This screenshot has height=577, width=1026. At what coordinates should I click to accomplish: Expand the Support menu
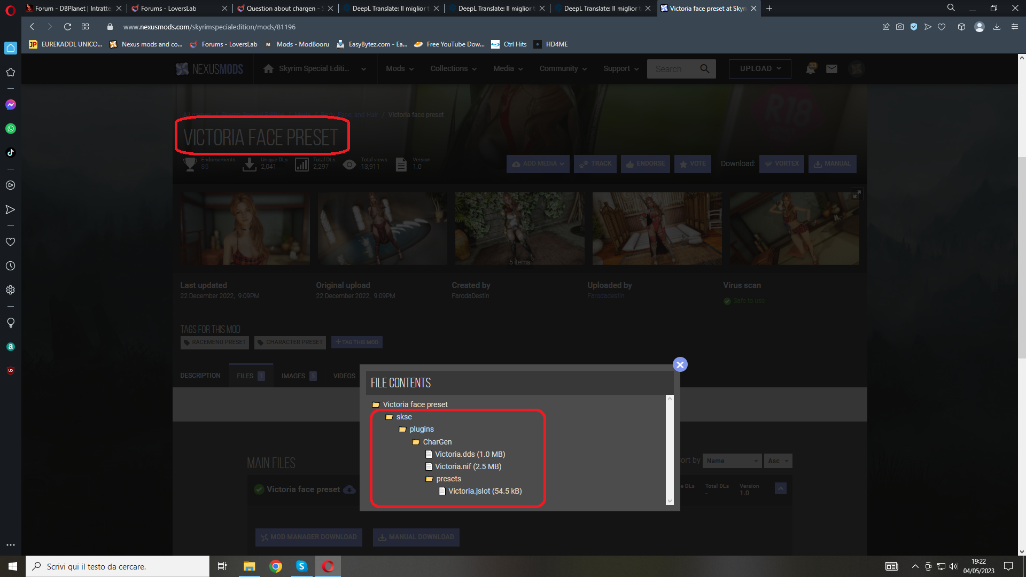tap(621, 68)
